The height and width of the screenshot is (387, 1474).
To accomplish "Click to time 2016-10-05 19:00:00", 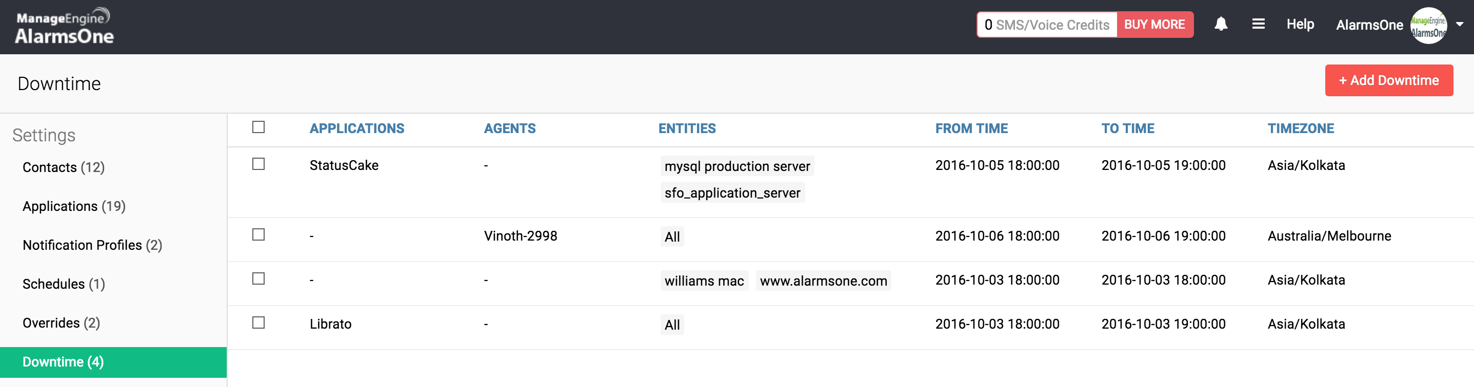I will point(1163,165).
